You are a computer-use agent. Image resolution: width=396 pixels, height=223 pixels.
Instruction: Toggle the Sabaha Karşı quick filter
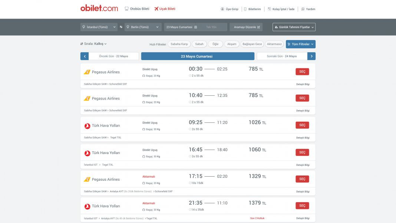tap(179, 44)
